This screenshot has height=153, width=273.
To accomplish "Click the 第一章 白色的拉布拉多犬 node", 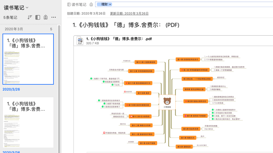I will point(188,59).
